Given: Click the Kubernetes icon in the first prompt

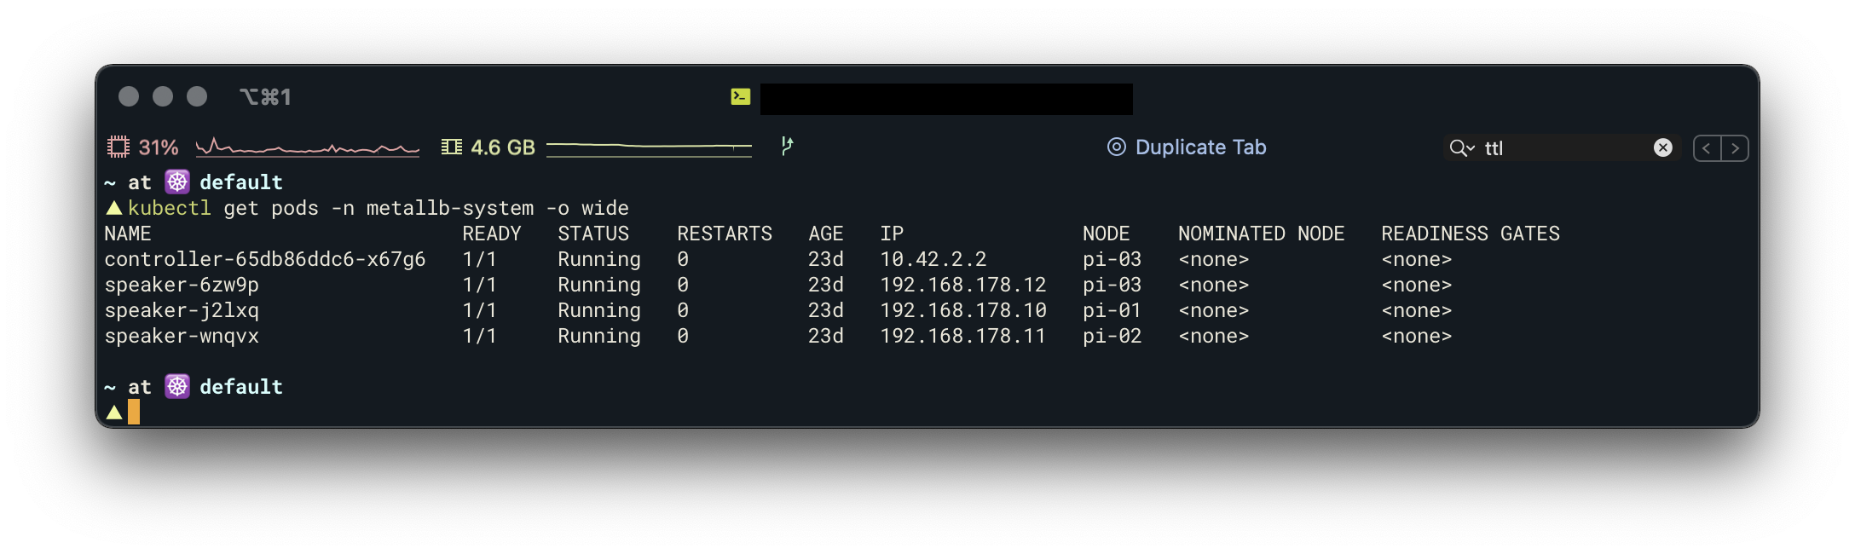Looking at the screenshot, I should click(x=177, y=182).
